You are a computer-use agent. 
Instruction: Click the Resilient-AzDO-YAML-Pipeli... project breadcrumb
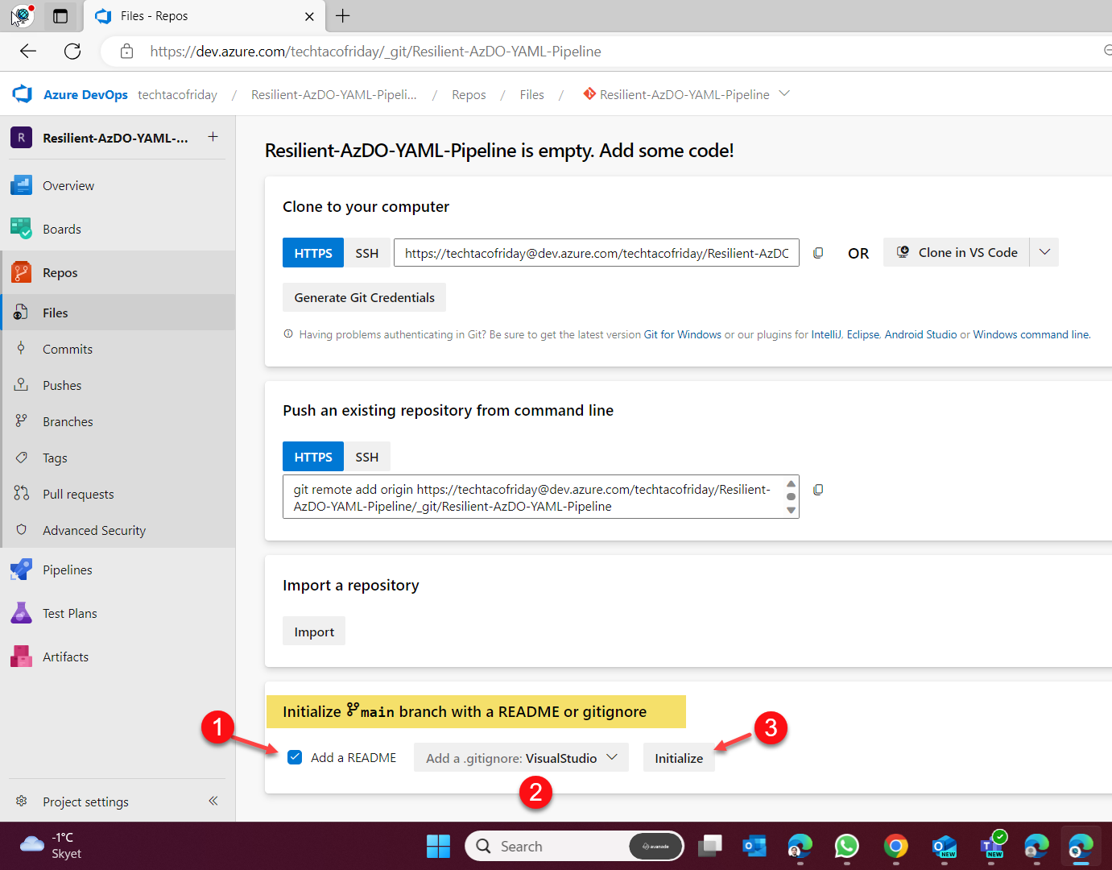tap(334, 95)
